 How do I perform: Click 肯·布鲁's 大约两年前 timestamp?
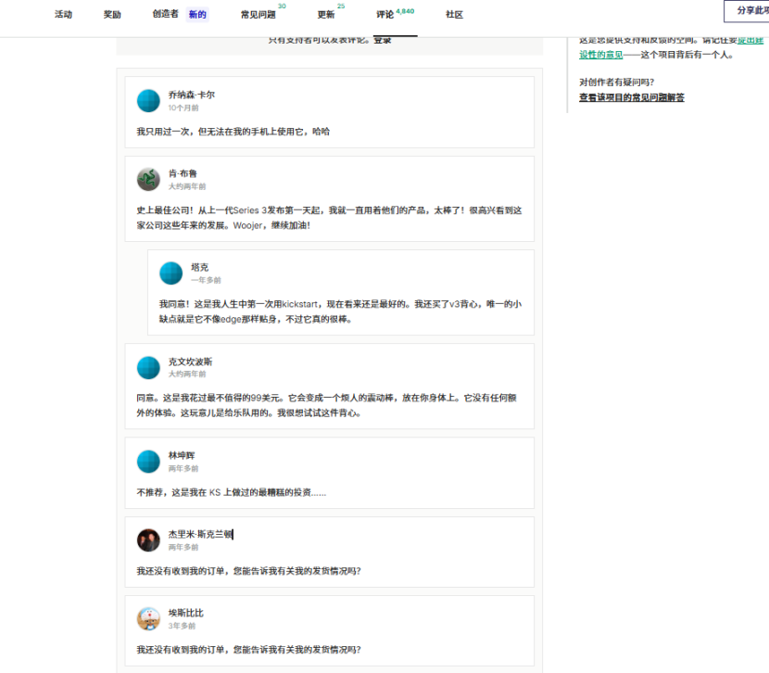(187, 186)
